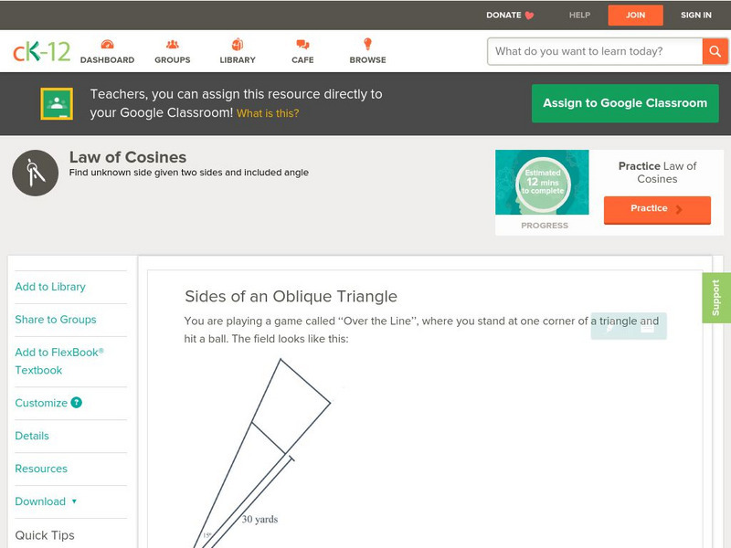Viewport: 731px width, 548px height.
Task: Click the Estimated 12 mins progress circle
Action: [x=542, y=182]
